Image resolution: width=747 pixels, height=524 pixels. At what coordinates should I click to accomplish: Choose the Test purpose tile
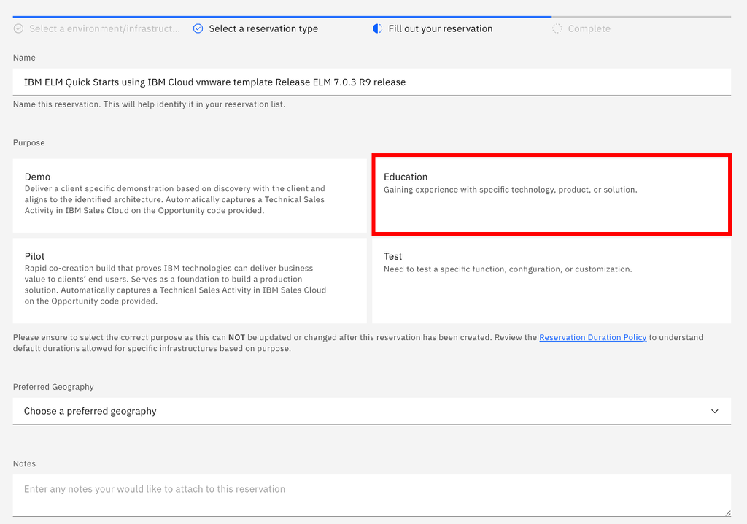click(551, 280)
